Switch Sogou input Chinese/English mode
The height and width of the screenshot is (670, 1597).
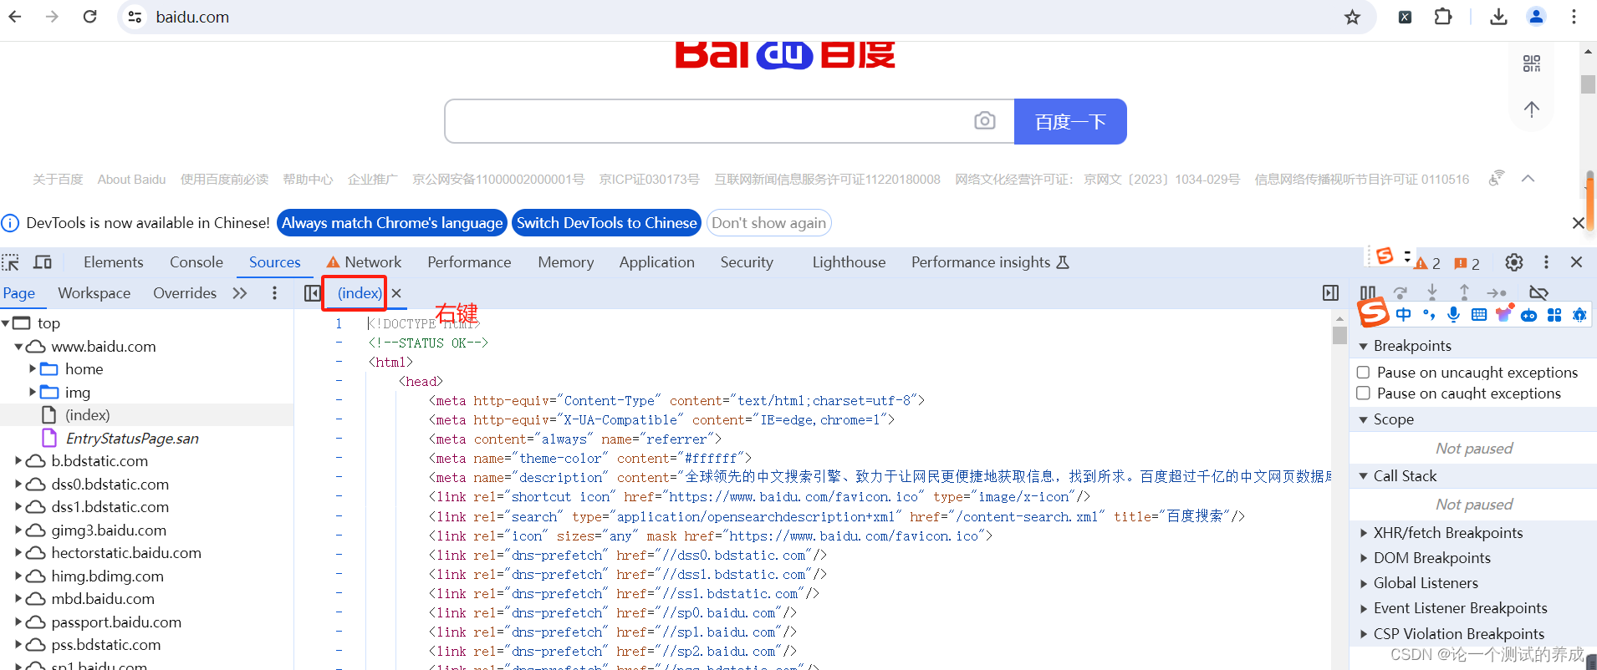click(x=1404, y=314)
